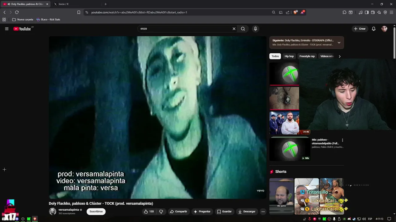Screen dimensions: 396x222
Task: Go to the YouTube home logo
Action: pyautogui.click(x=22, y=29)
